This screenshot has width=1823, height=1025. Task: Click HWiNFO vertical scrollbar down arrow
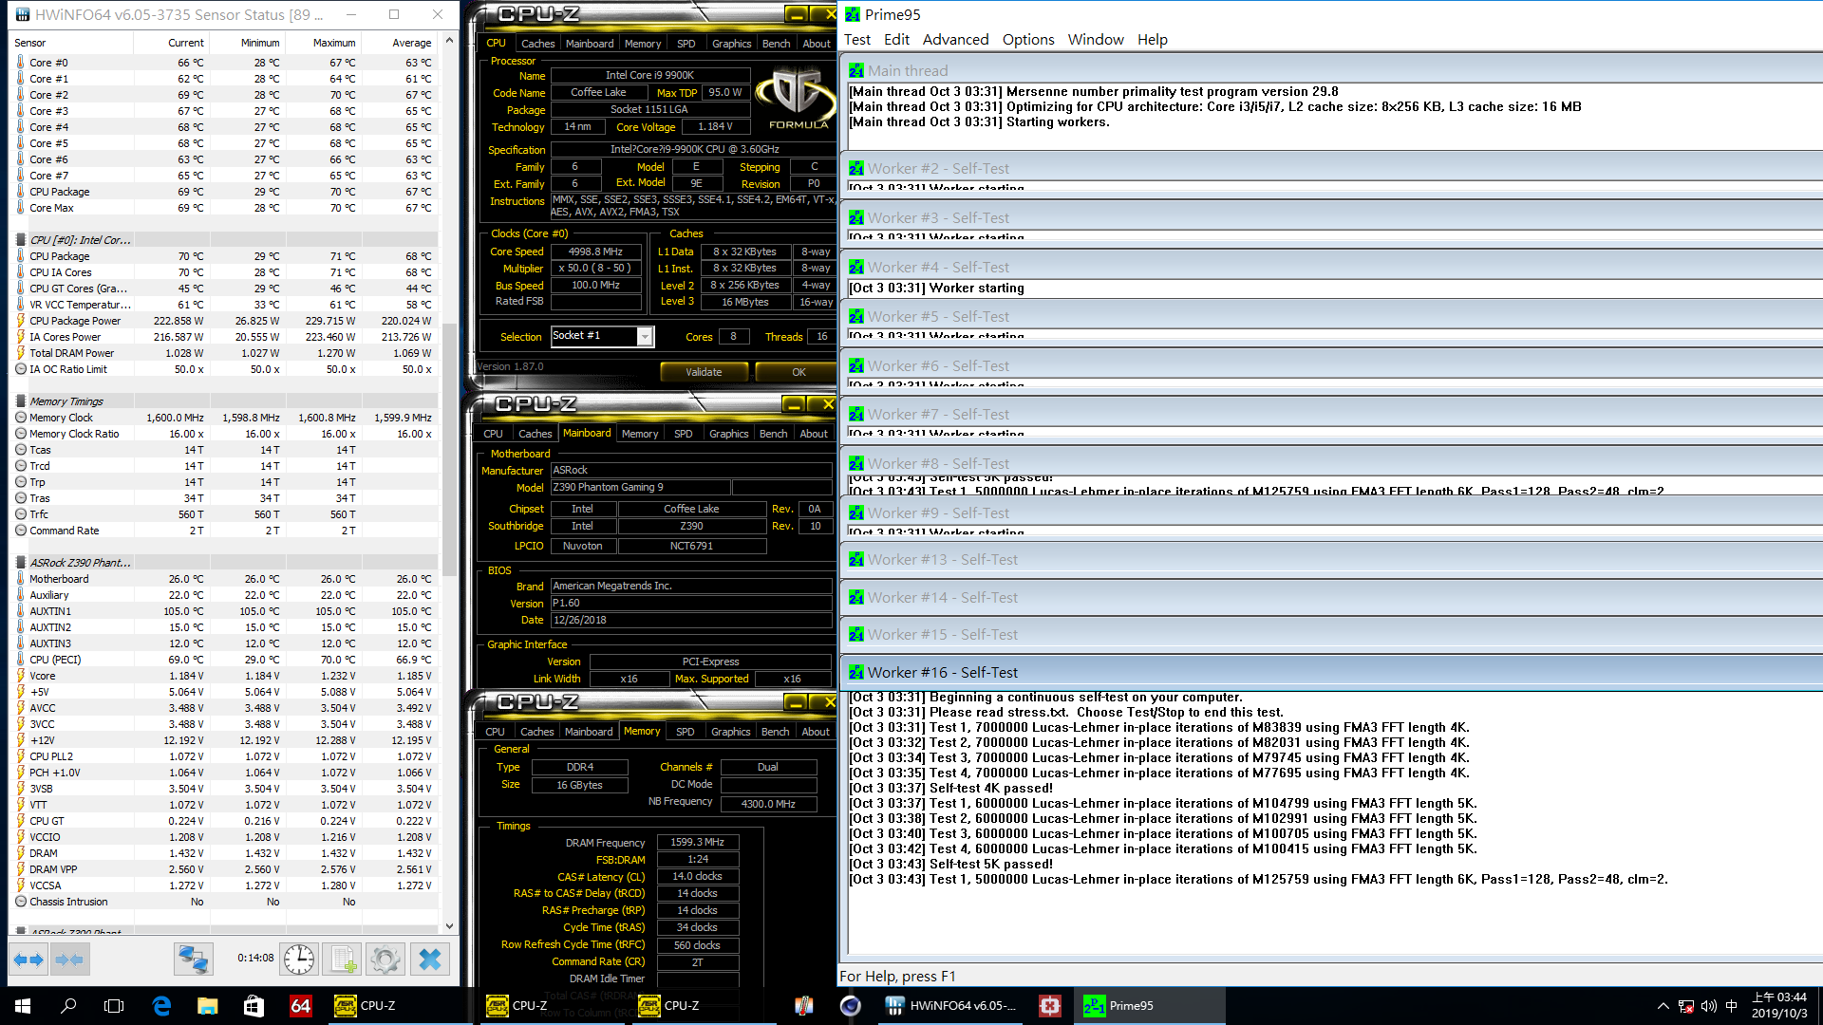tap(449, 925)
